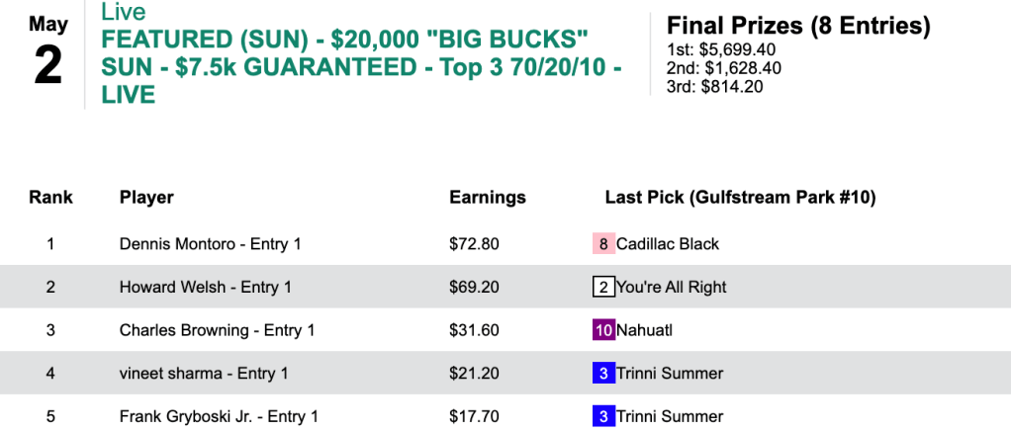Select Charles Browning - Entry 1

pyautogui.click(x=217, y=330)
